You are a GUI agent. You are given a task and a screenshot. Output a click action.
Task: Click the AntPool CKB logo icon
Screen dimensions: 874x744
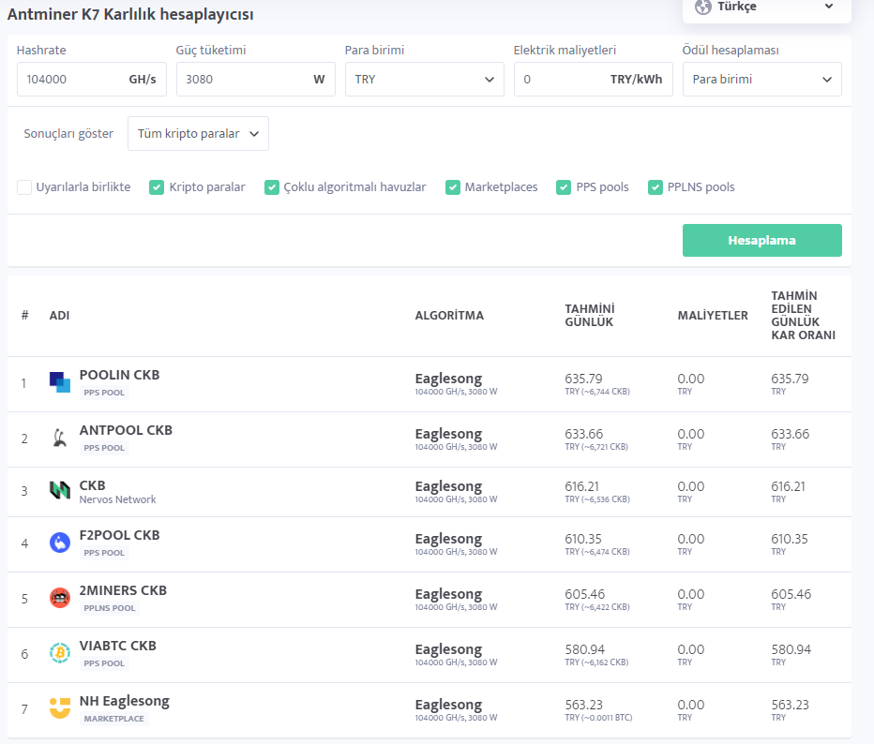pos(60,438)
